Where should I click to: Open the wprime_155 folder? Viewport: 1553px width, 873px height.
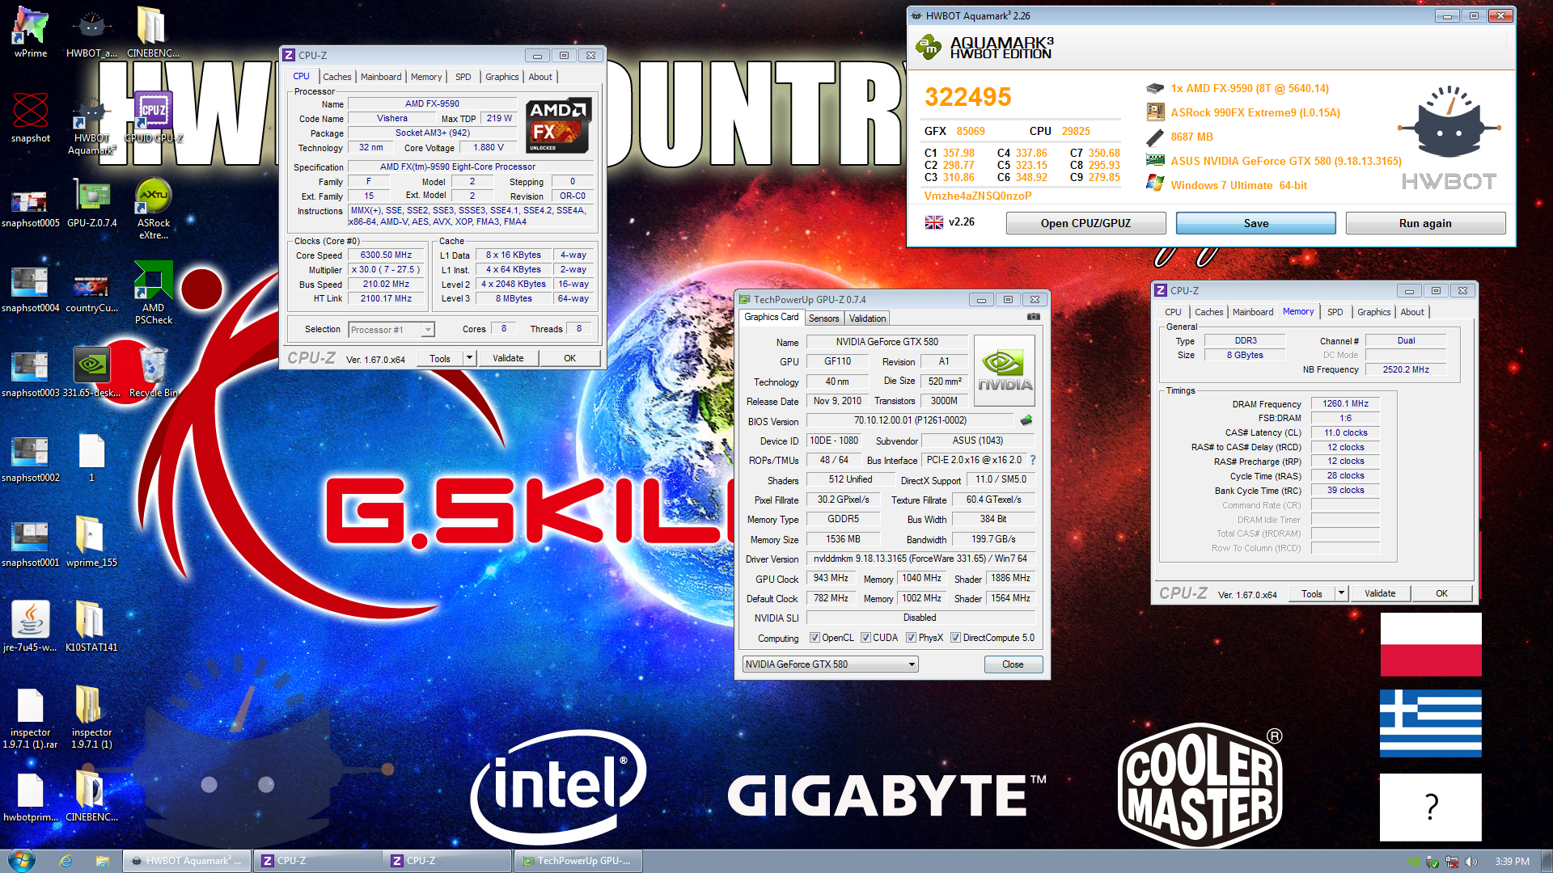coord(91,540)
